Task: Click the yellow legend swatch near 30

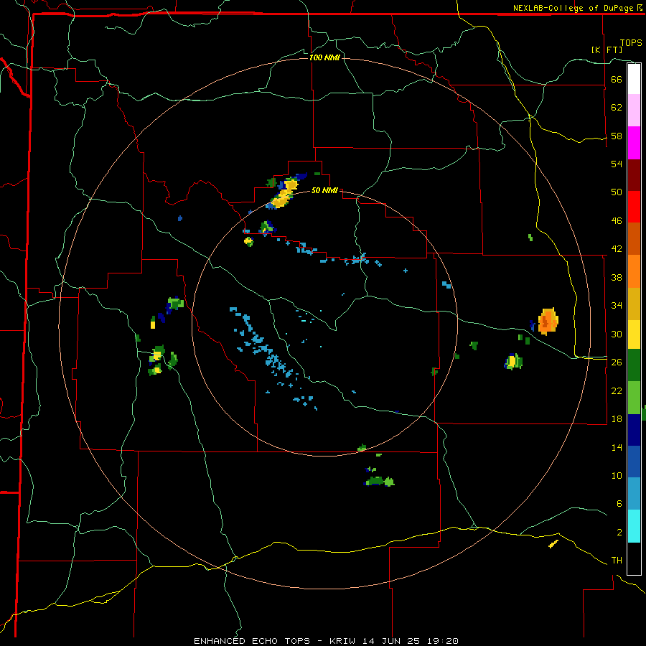Action: tap(634, 334)
